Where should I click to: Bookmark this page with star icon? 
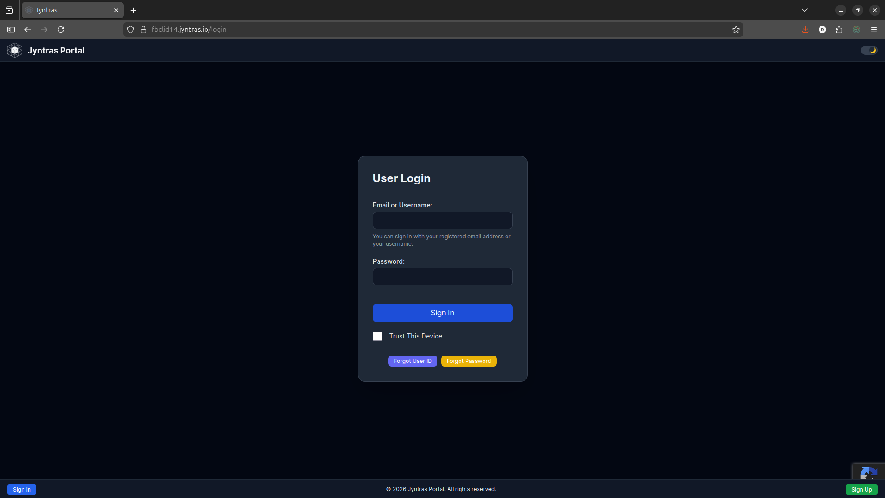[736, 30]
